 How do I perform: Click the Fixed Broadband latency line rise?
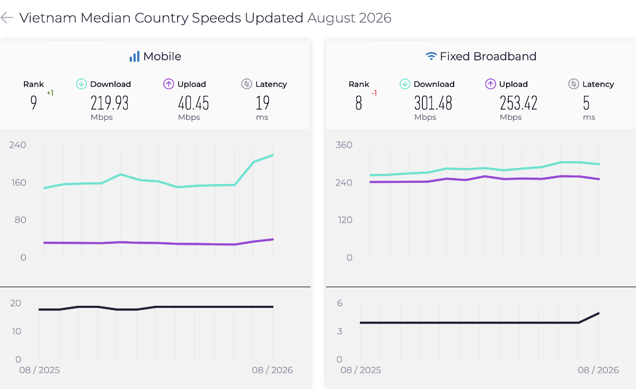click(x=589, y=318)
